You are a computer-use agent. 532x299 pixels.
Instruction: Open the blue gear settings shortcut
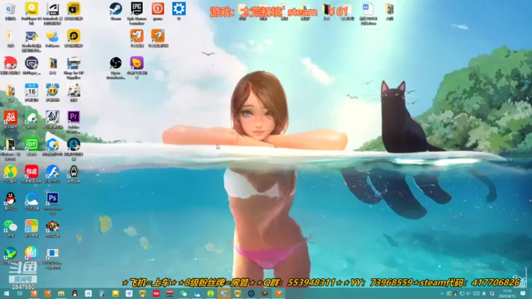tap(179, 9)
